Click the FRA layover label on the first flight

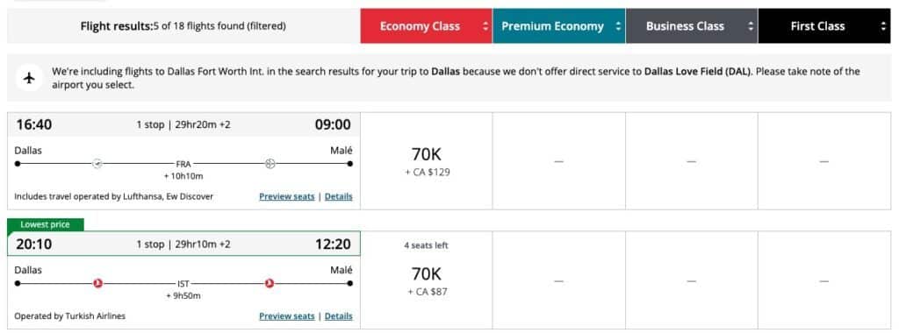(183, 164)
